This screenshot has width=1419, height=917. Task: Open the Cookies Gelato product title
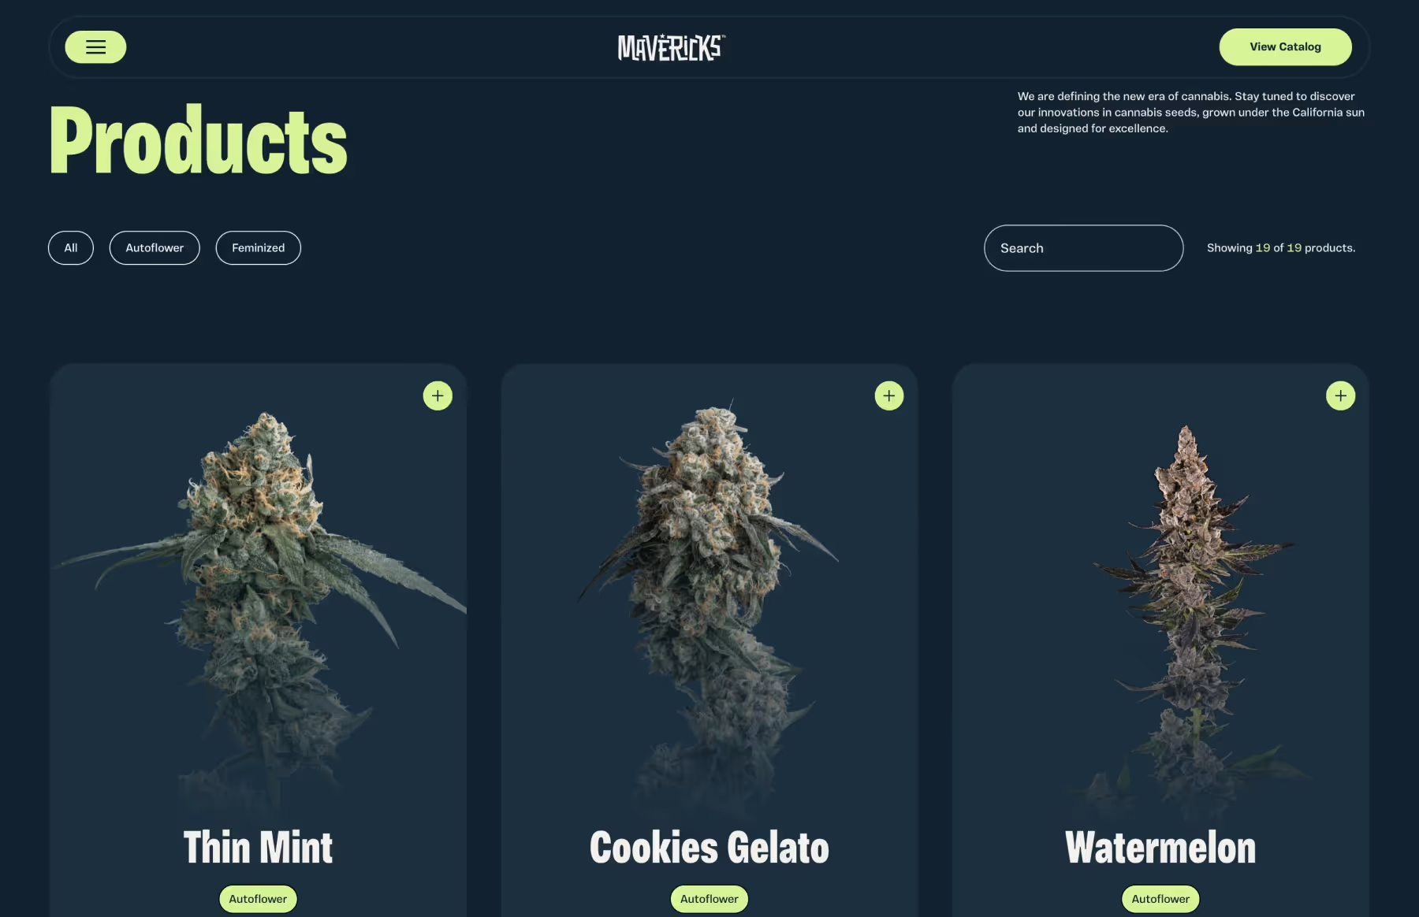coord(709,848)
